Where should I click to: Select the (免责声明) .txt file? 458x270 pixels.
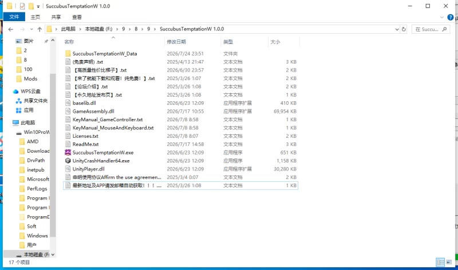click(88, 62)
